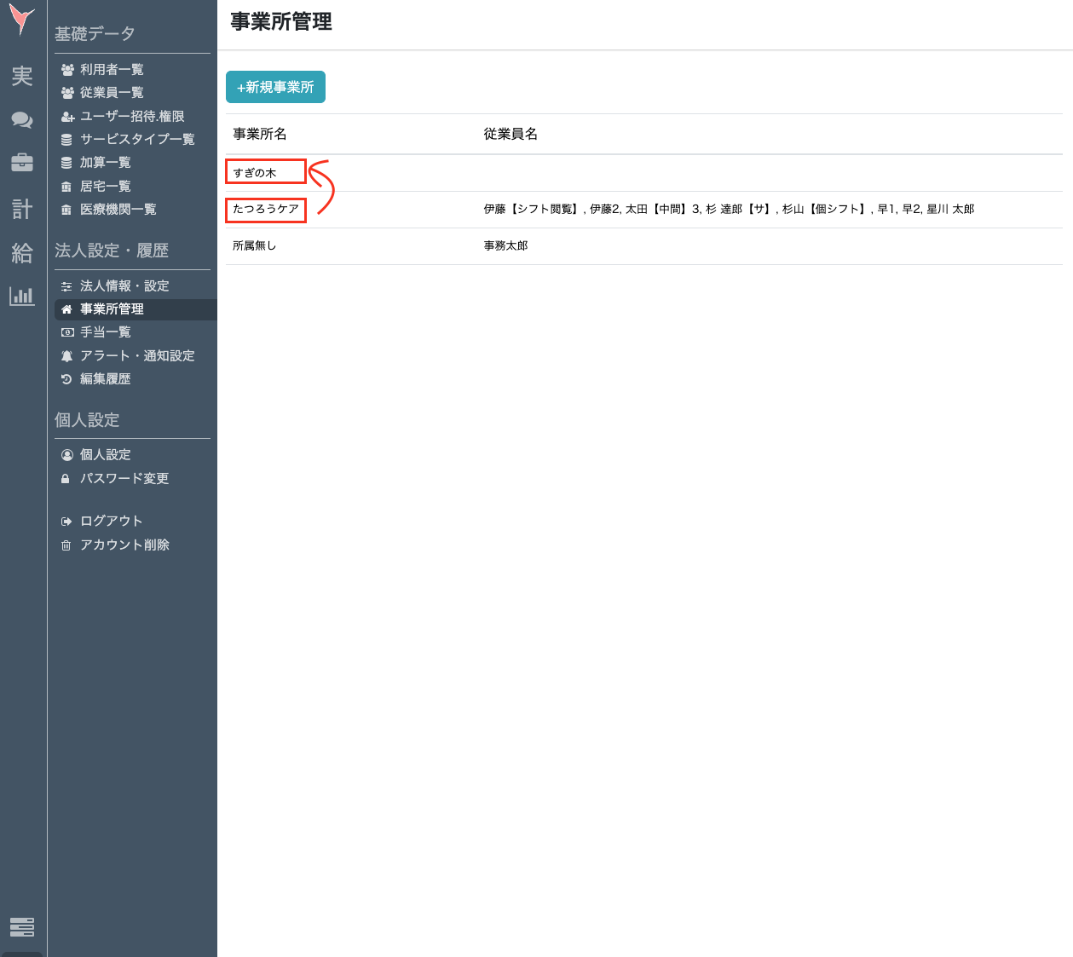Viewport: 1073px width, 957px height.
Task: Open the 給 payroll section icon
Action: [x=22, y=253]
